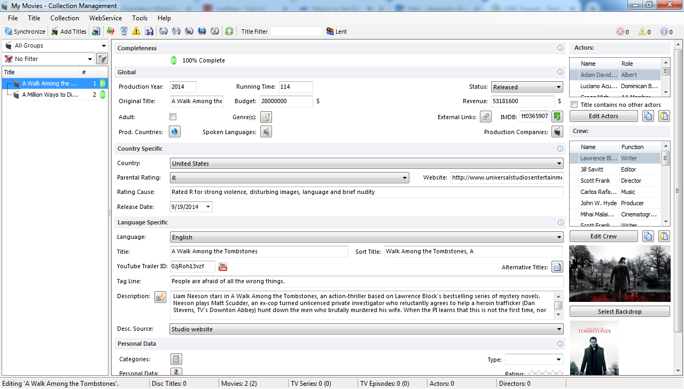Open the Parental Rating dropdown showing R
The height and width of the screenshot is (389, 684).
point(290,177)
